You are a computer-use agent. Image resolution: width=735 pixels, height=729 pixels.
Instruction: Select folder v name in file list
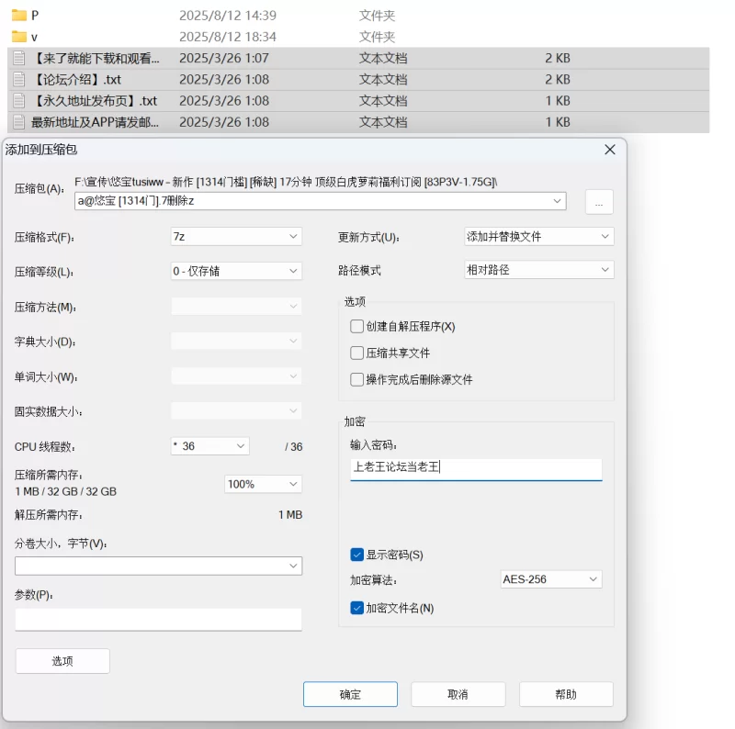[x=34, y=37]
